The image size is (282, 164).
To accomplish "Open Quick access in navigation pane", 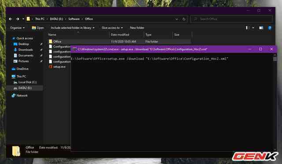I will tap(22, 38).
